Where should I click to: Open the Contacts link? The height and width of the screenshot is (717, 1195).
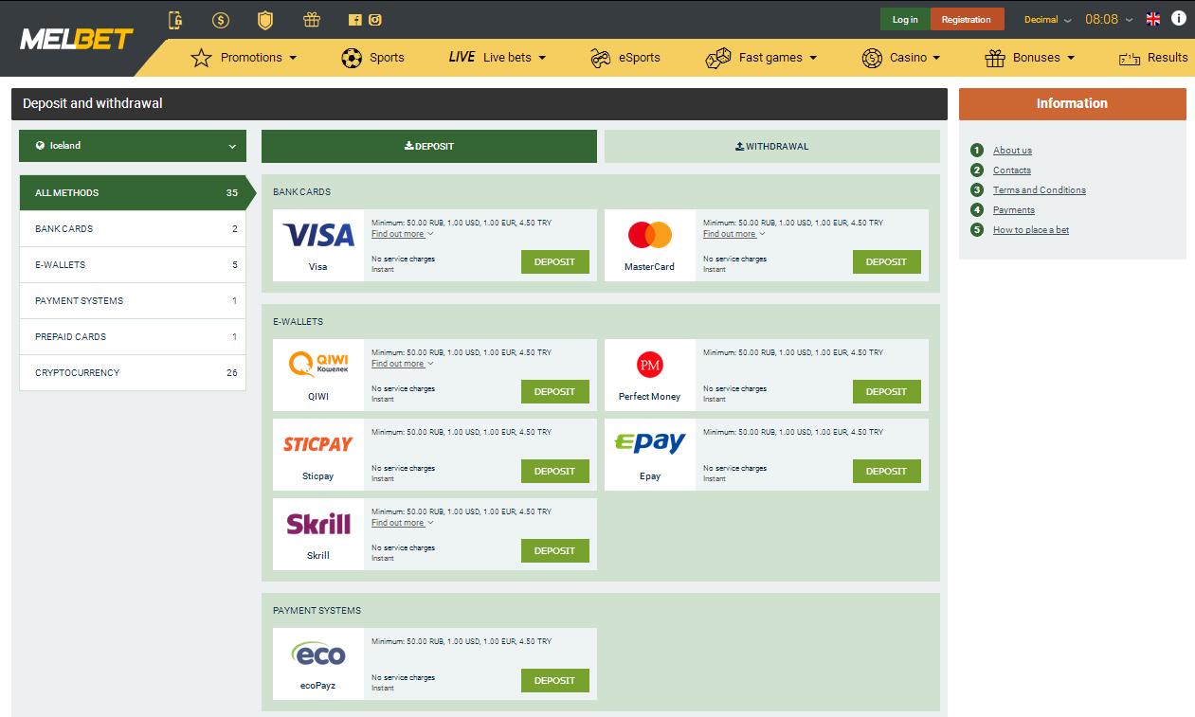1012,170
